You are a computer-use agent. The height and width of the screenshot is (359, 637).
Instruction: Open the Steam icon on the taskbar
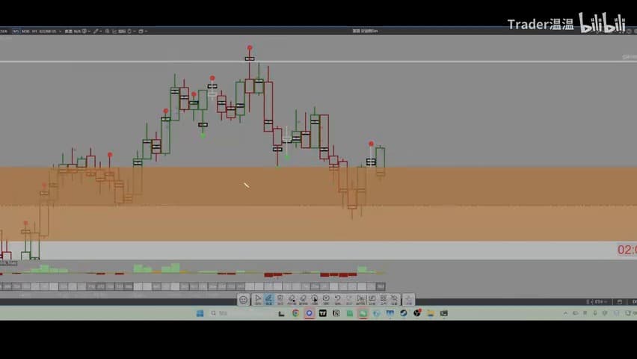pyautogui.click(x=404, y=313)
